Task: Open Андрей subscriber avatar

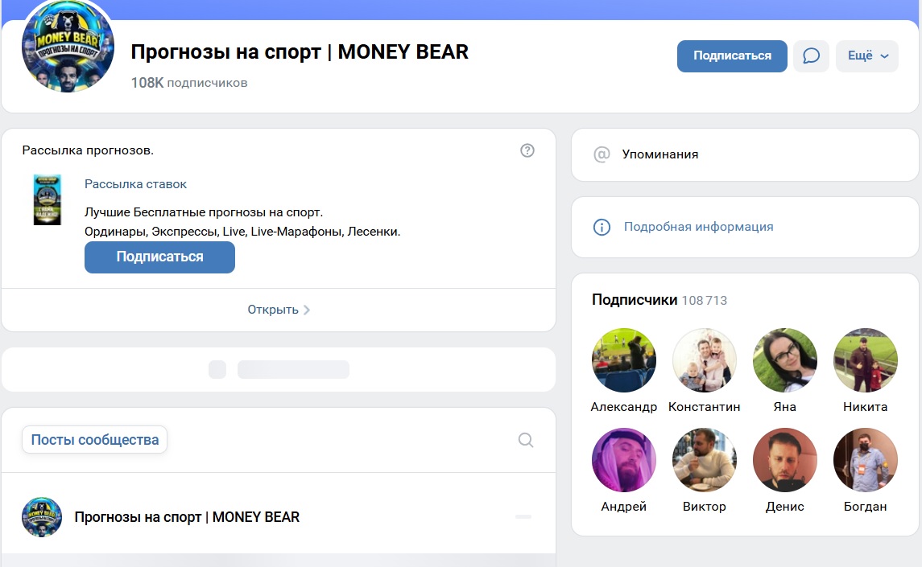Action: coord(623,460)
